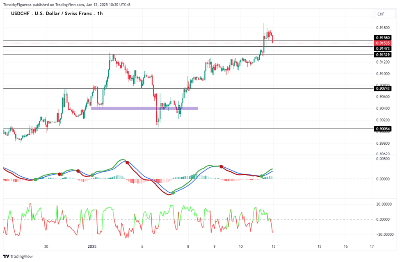Viewport: 400px width, 262px height.
Task: Click the 30 date label on time axis
Action: click(x=46, y=246)
